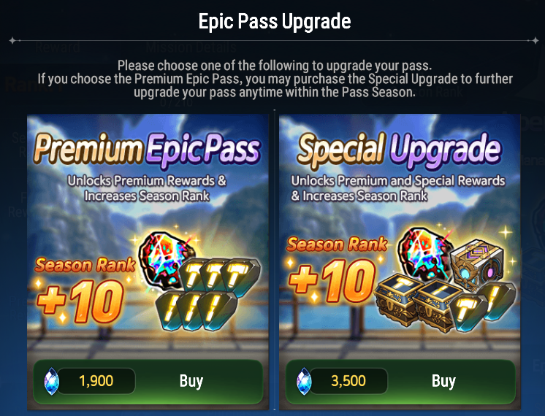This screenshot has height=416, width=545.
Task: Buy the Special Upgrade
Action: click(x=400, y=381)
